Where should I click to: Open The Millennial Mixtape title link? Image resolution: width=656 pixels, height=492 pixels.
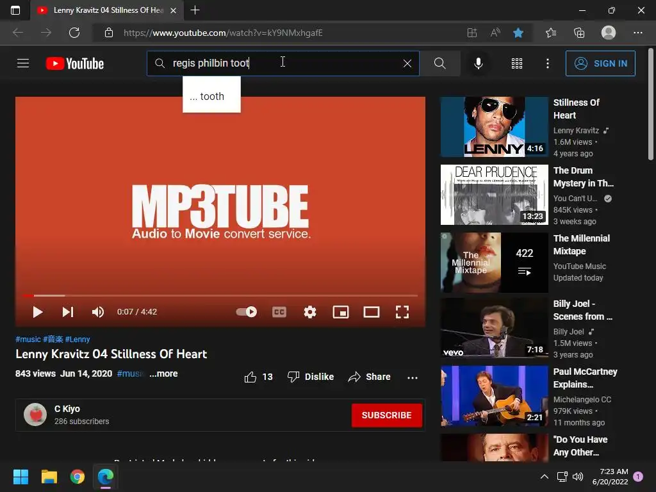coord(582,245)
